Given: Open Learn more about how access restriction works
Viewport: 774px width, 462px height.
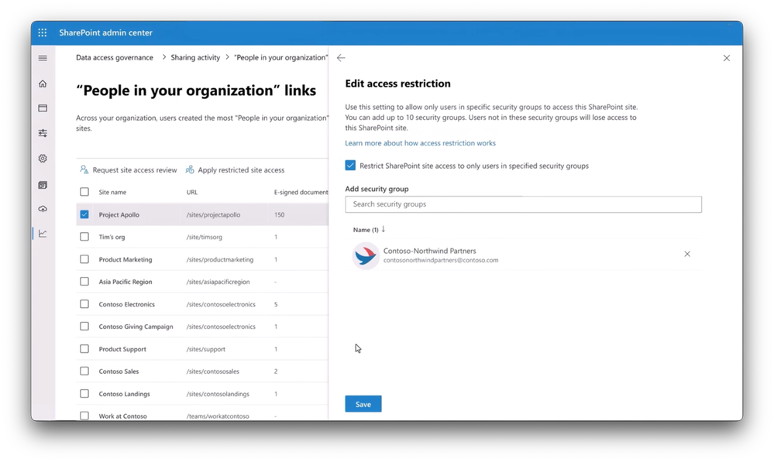Looking at the screenshot, I should (x=420, y=143).
